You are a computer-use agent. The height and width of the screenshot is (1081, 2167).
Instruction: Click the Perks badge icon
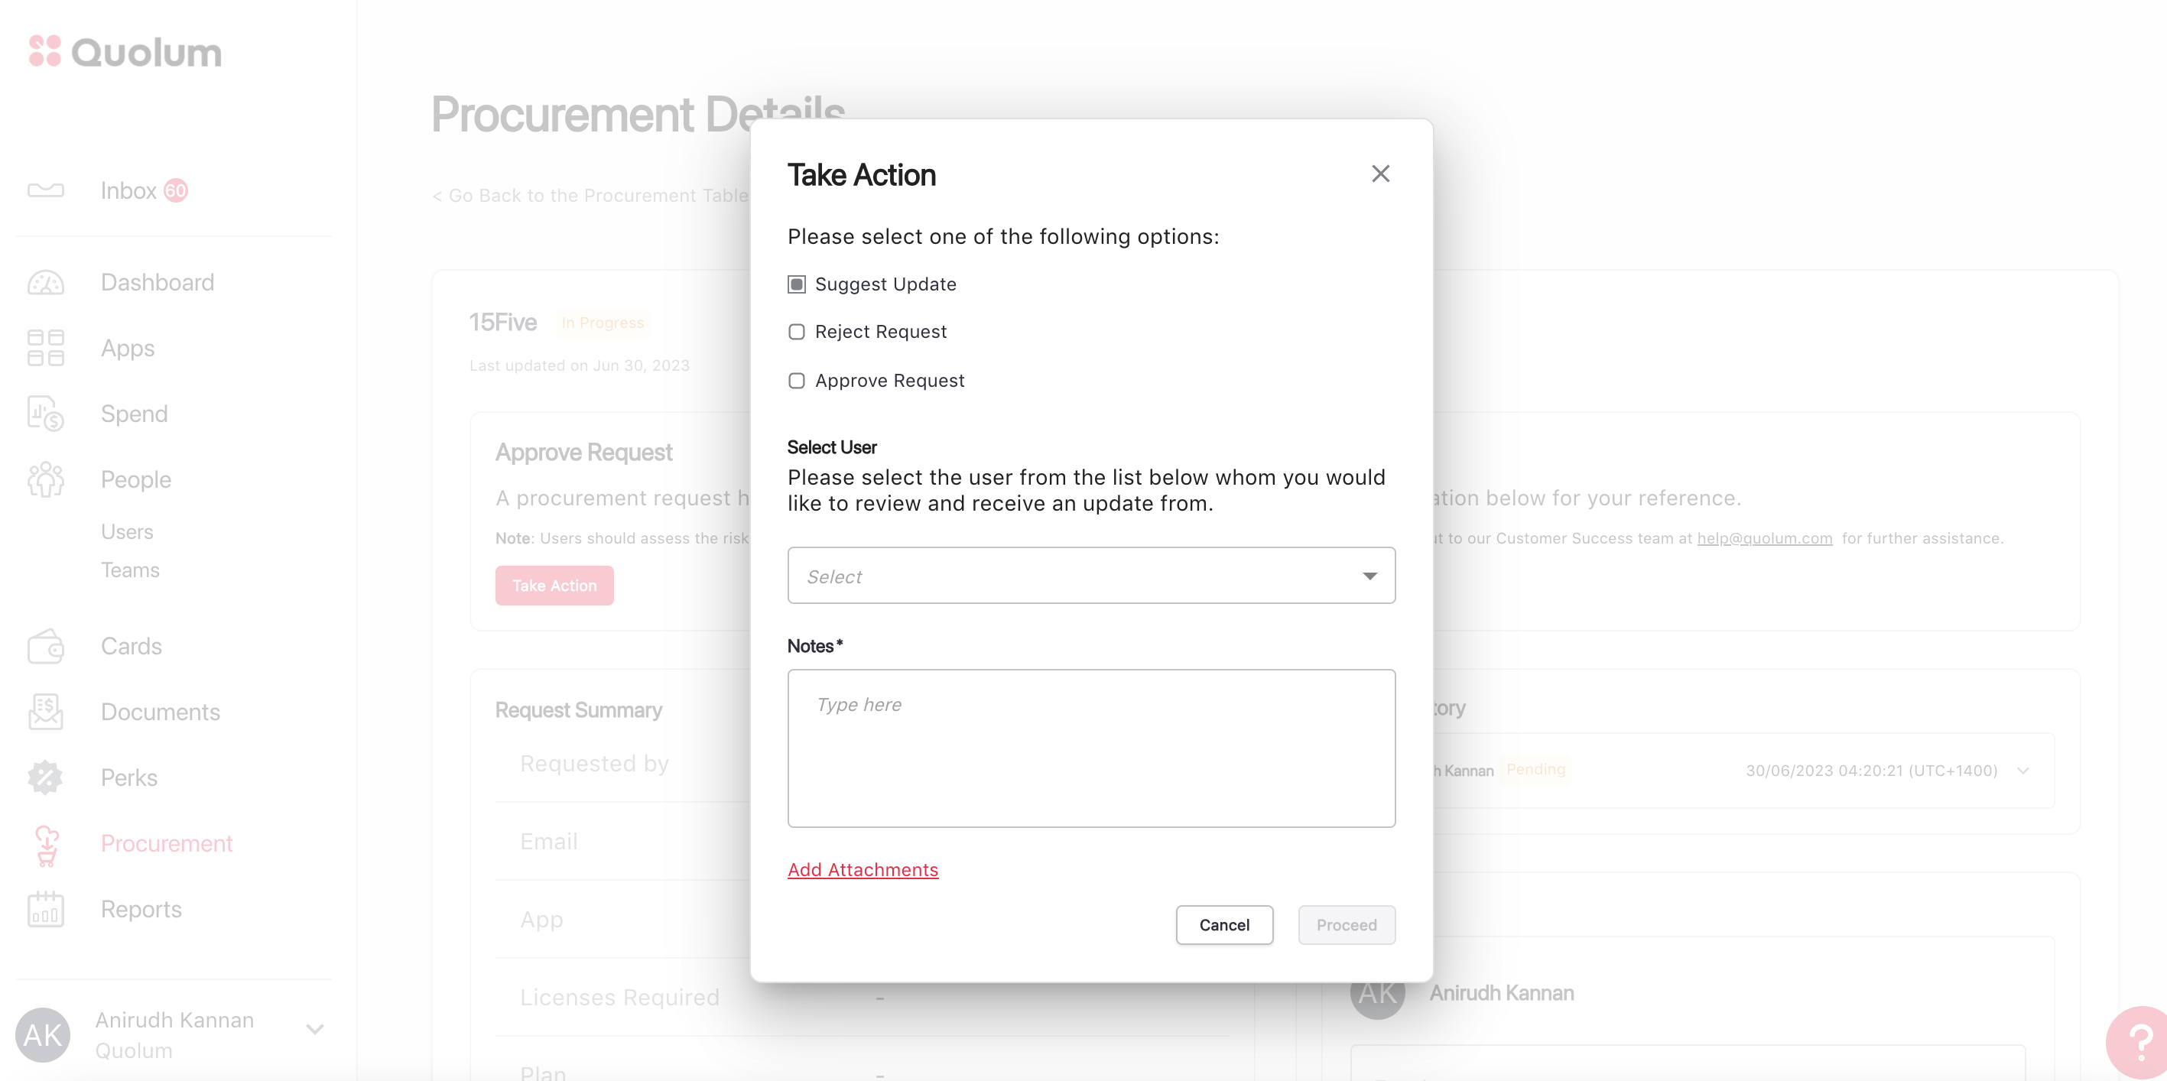tap(45, 777)
